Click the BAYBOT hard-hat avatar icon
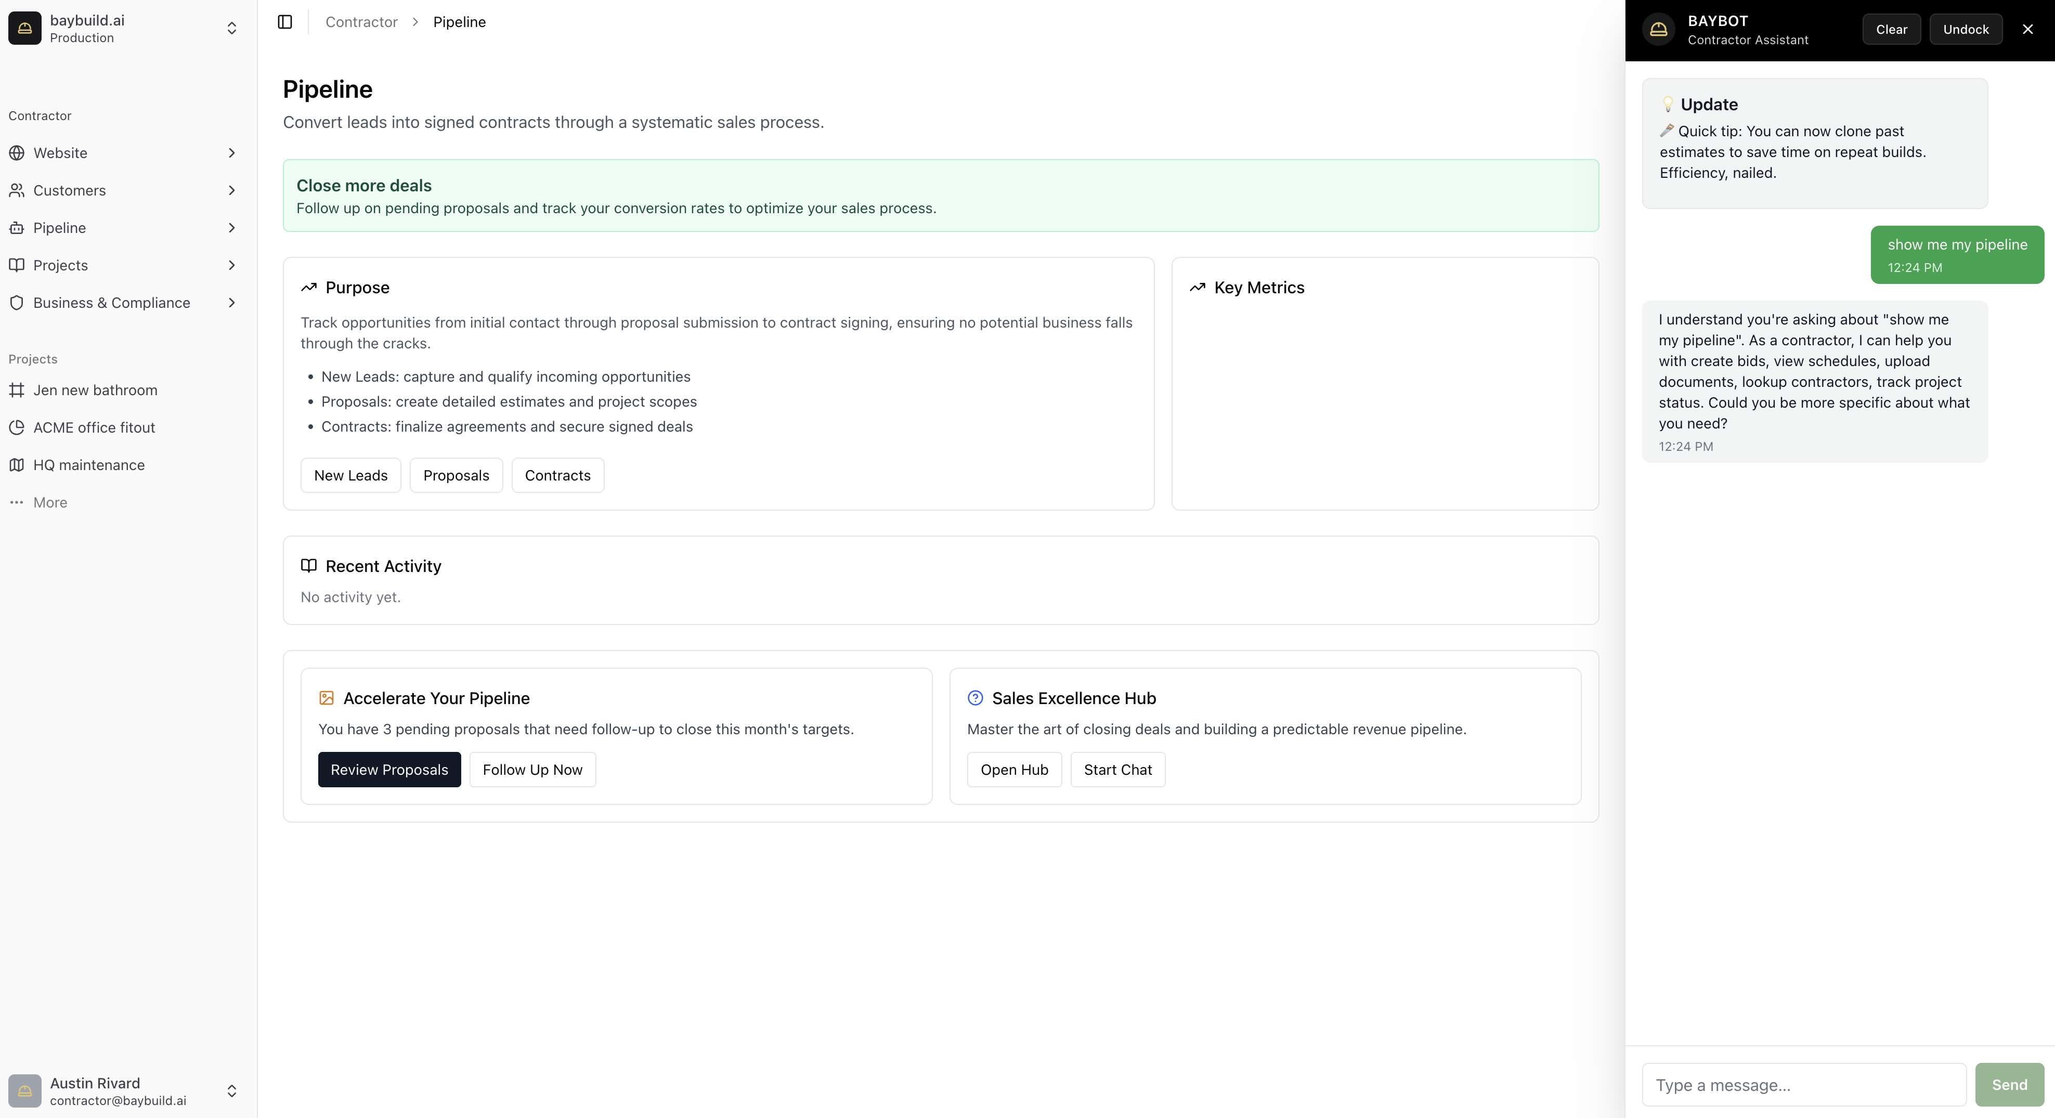2055x1118 pixels. pos(1659,30)
